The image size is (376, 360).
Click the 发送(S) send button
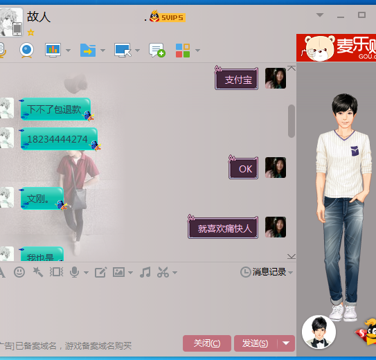click(256, 343)
